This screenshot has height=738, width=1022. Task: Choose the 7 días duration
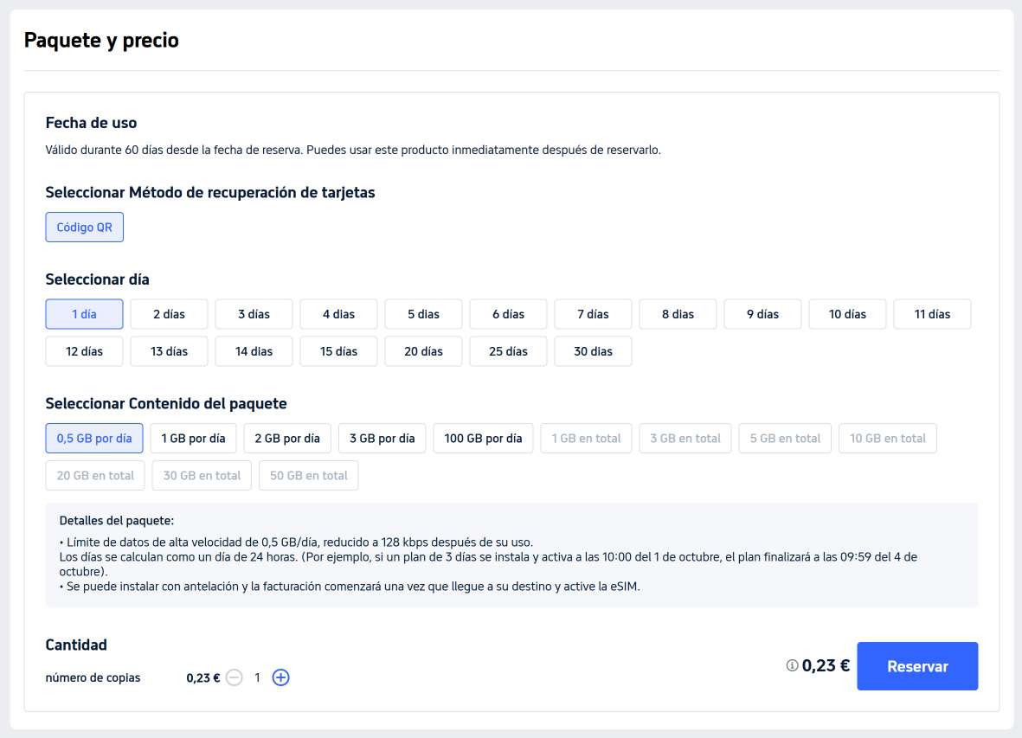pos(593,314)
